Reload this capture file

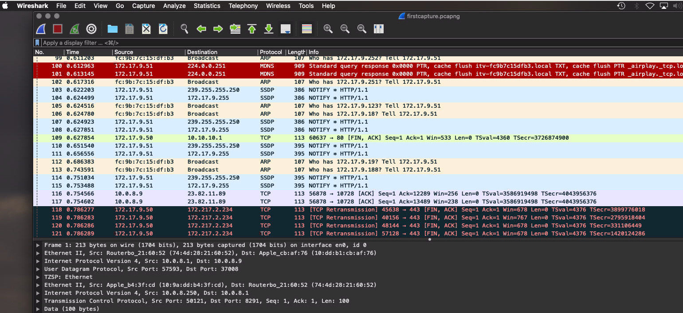[x=163, y=29]
